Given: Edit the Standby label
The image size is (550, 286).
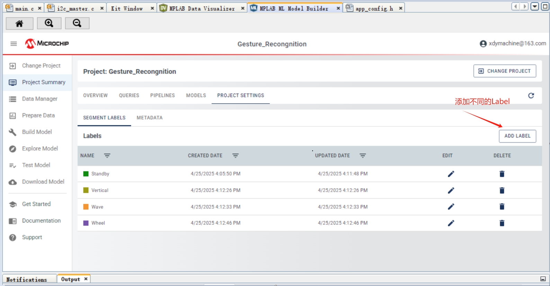Looking at the screenshot, I should (x=451, y=174).
